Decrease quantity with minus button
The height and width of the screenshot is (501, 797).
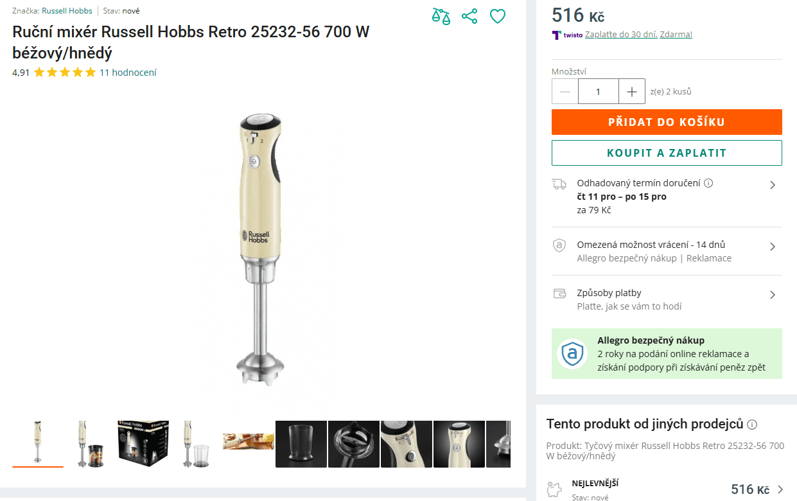click(565, 92)
